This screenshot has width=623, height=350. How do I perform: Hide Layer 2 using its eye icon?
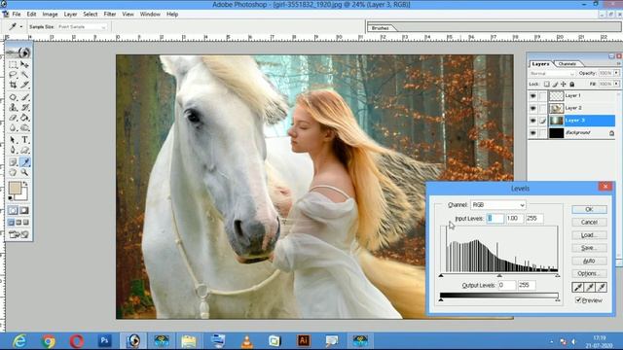point(532,108)
